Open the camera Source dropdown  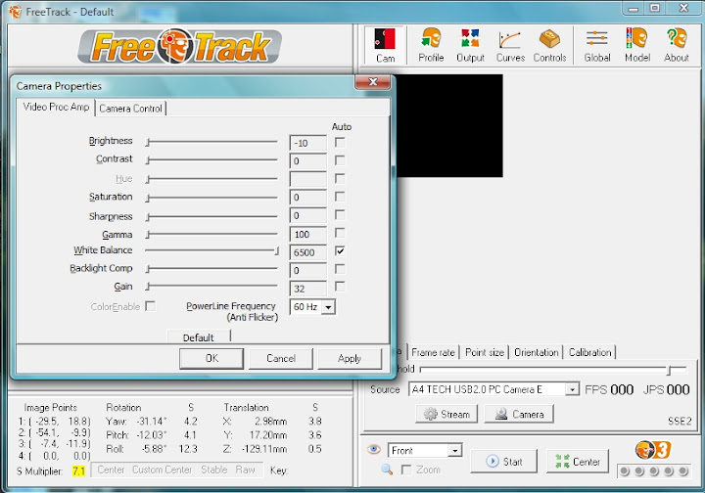(572, 389)
